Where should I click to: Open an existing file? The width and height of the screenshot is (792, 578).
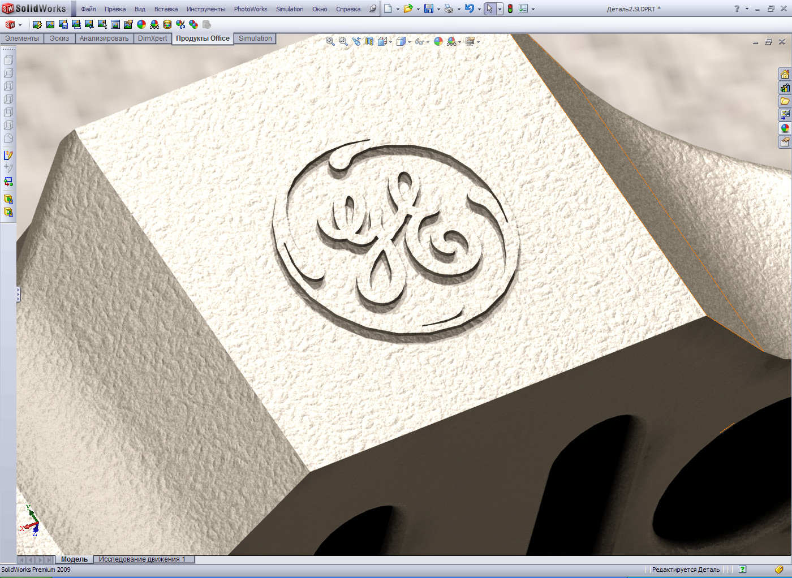(x=408, y=8)
